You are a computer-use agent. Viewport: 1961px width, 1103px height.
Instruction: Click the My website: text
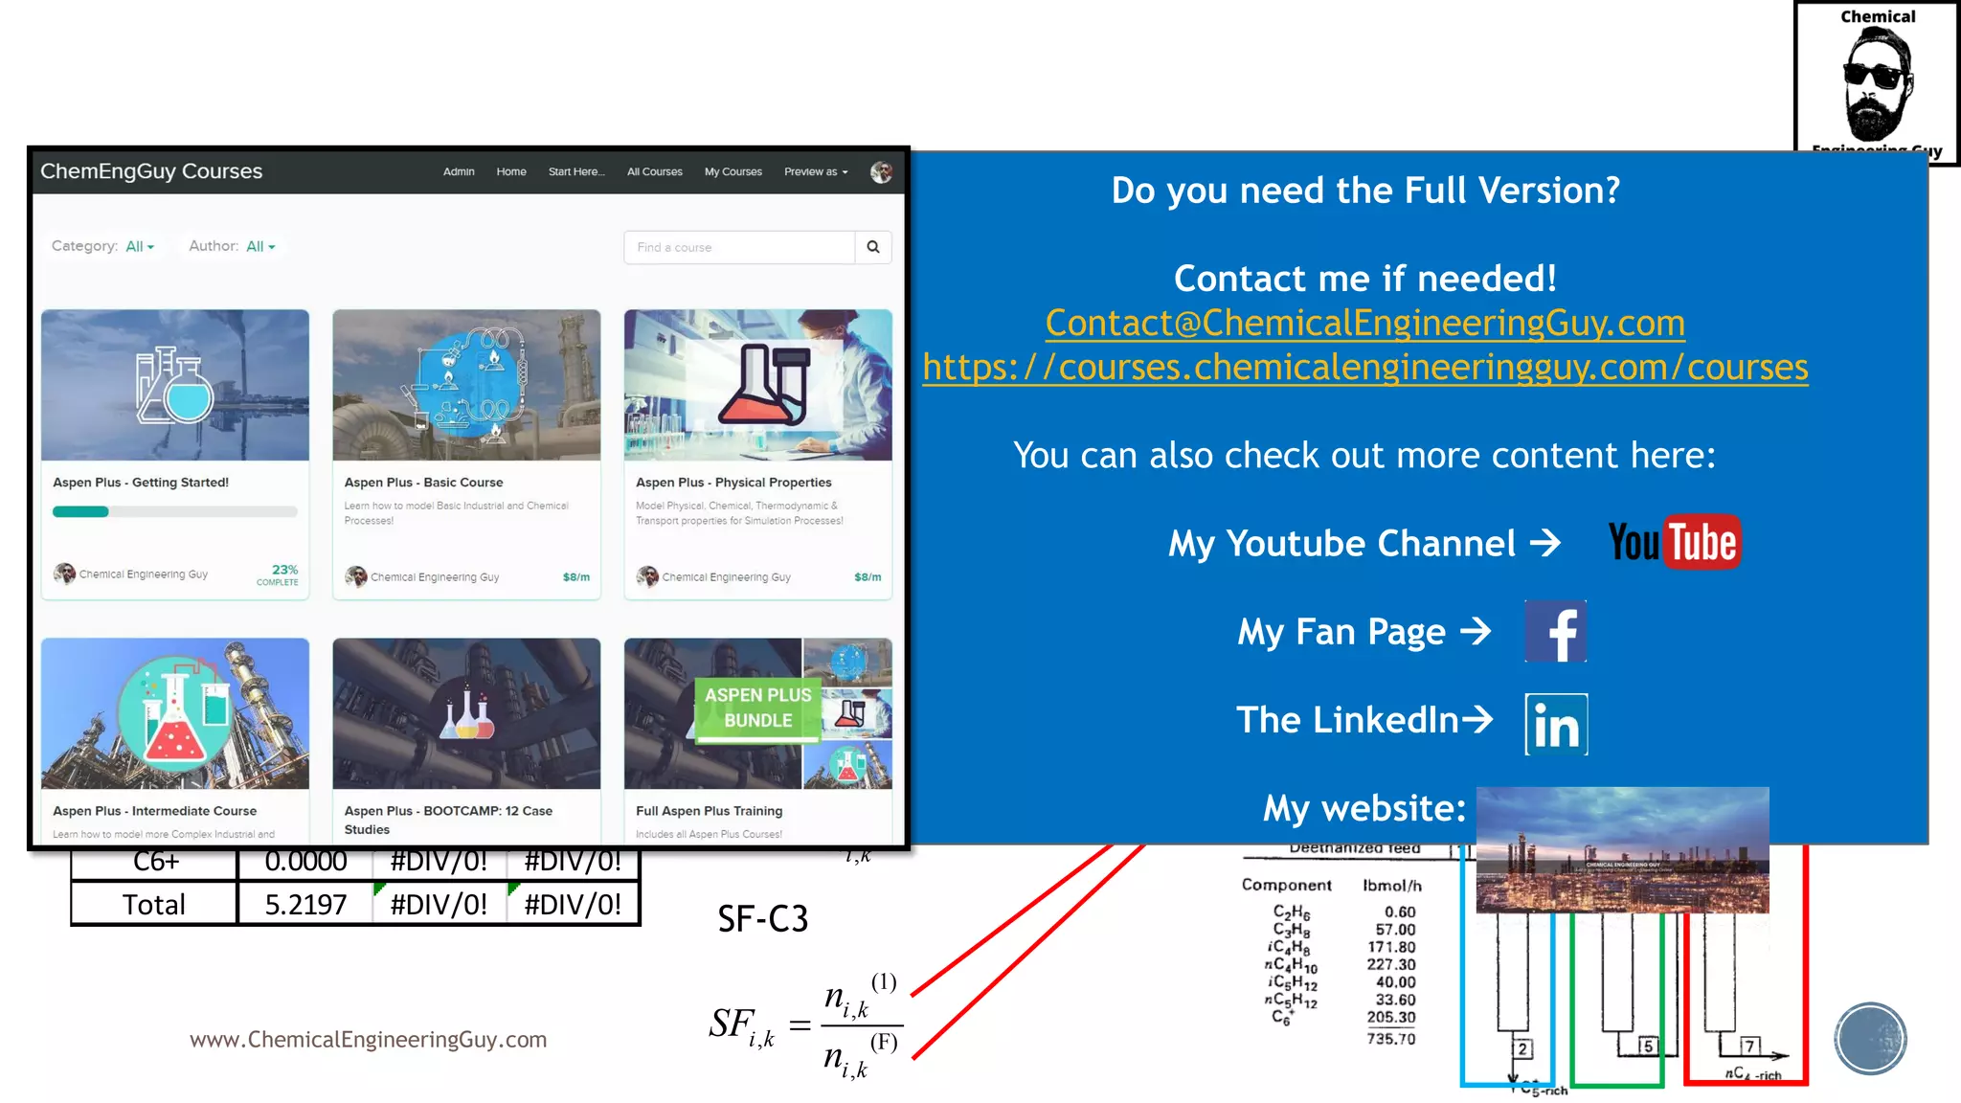pos(1364,809)
